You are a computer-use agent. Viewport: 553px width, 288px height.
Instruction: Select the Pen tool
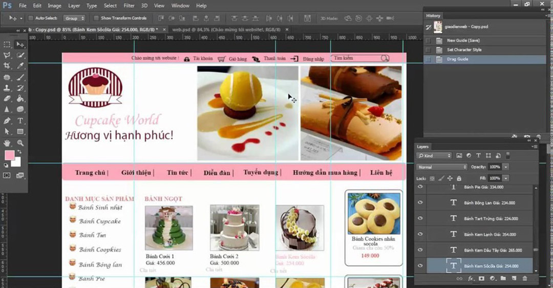point(7,121)
